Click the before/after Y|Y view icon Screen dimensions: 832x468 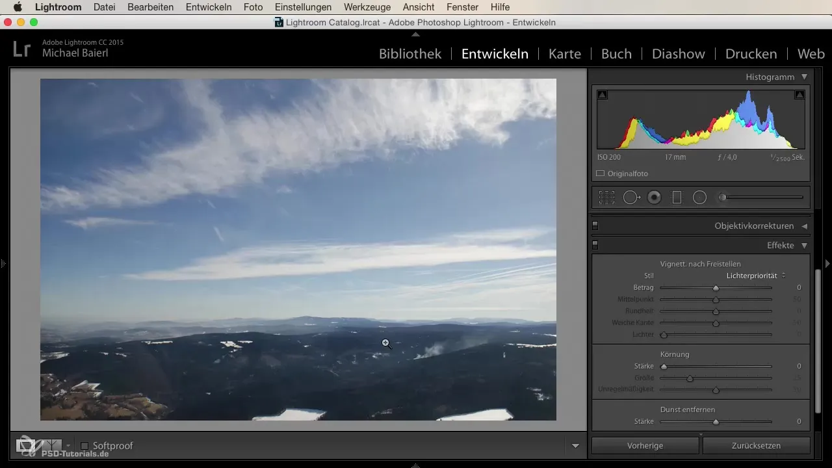[x=51, y=446]
